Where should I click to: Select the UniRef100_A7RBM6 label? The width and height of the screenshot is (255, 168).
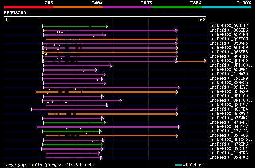(229, 144)
